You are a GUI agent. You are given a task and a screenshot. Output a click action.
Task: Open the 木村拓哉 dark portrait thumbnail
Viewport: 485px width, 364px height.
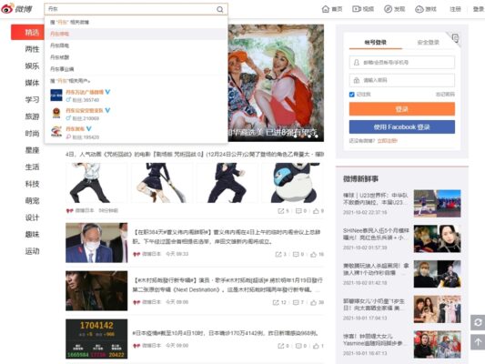(96, 290)
